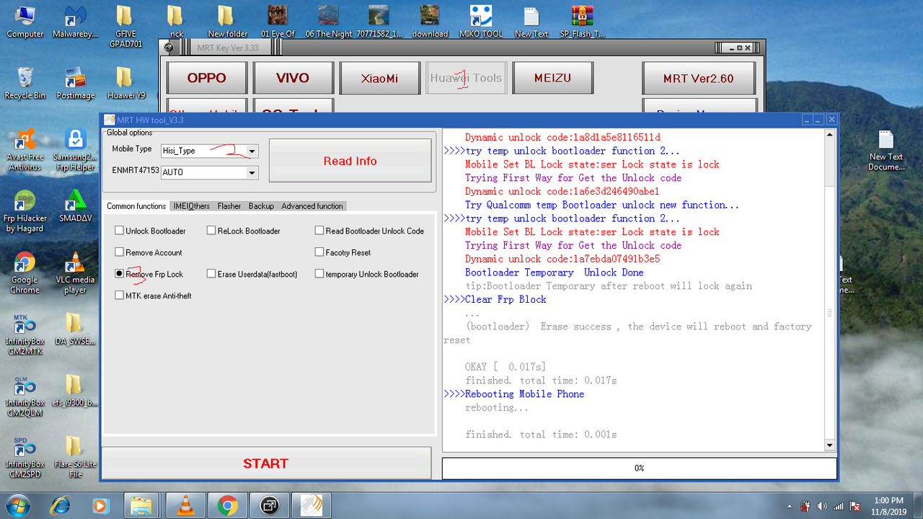
Task: Open Internet Explorer from the taskbar
Action: [x=61, y=505]
